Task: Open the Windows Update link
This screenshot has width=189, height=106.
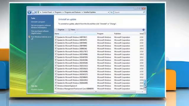Action: pos(37,90)
